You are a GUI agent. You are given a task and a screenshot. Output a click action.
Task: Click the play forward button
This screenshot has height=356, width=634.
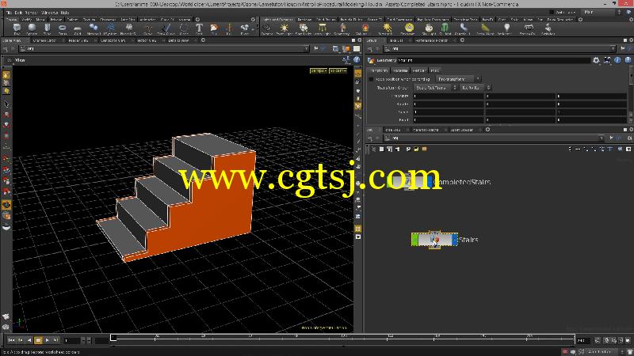pyautogui.click(x=48, y=340)
